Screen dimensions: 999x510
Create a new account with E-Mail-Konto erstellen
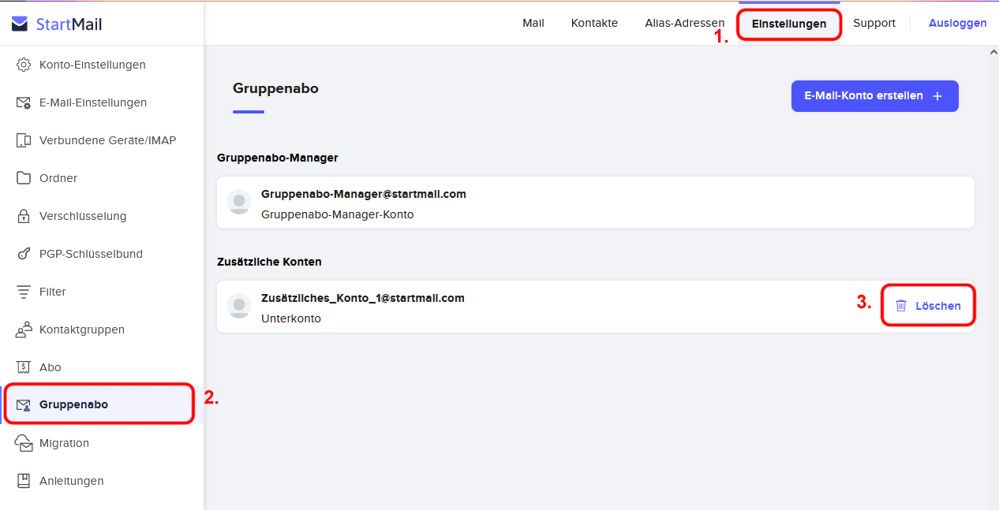875,96
